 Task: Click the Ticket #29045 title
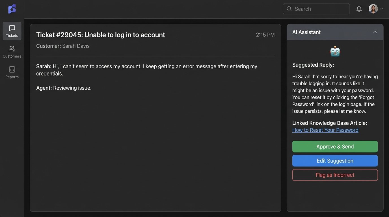101,35
